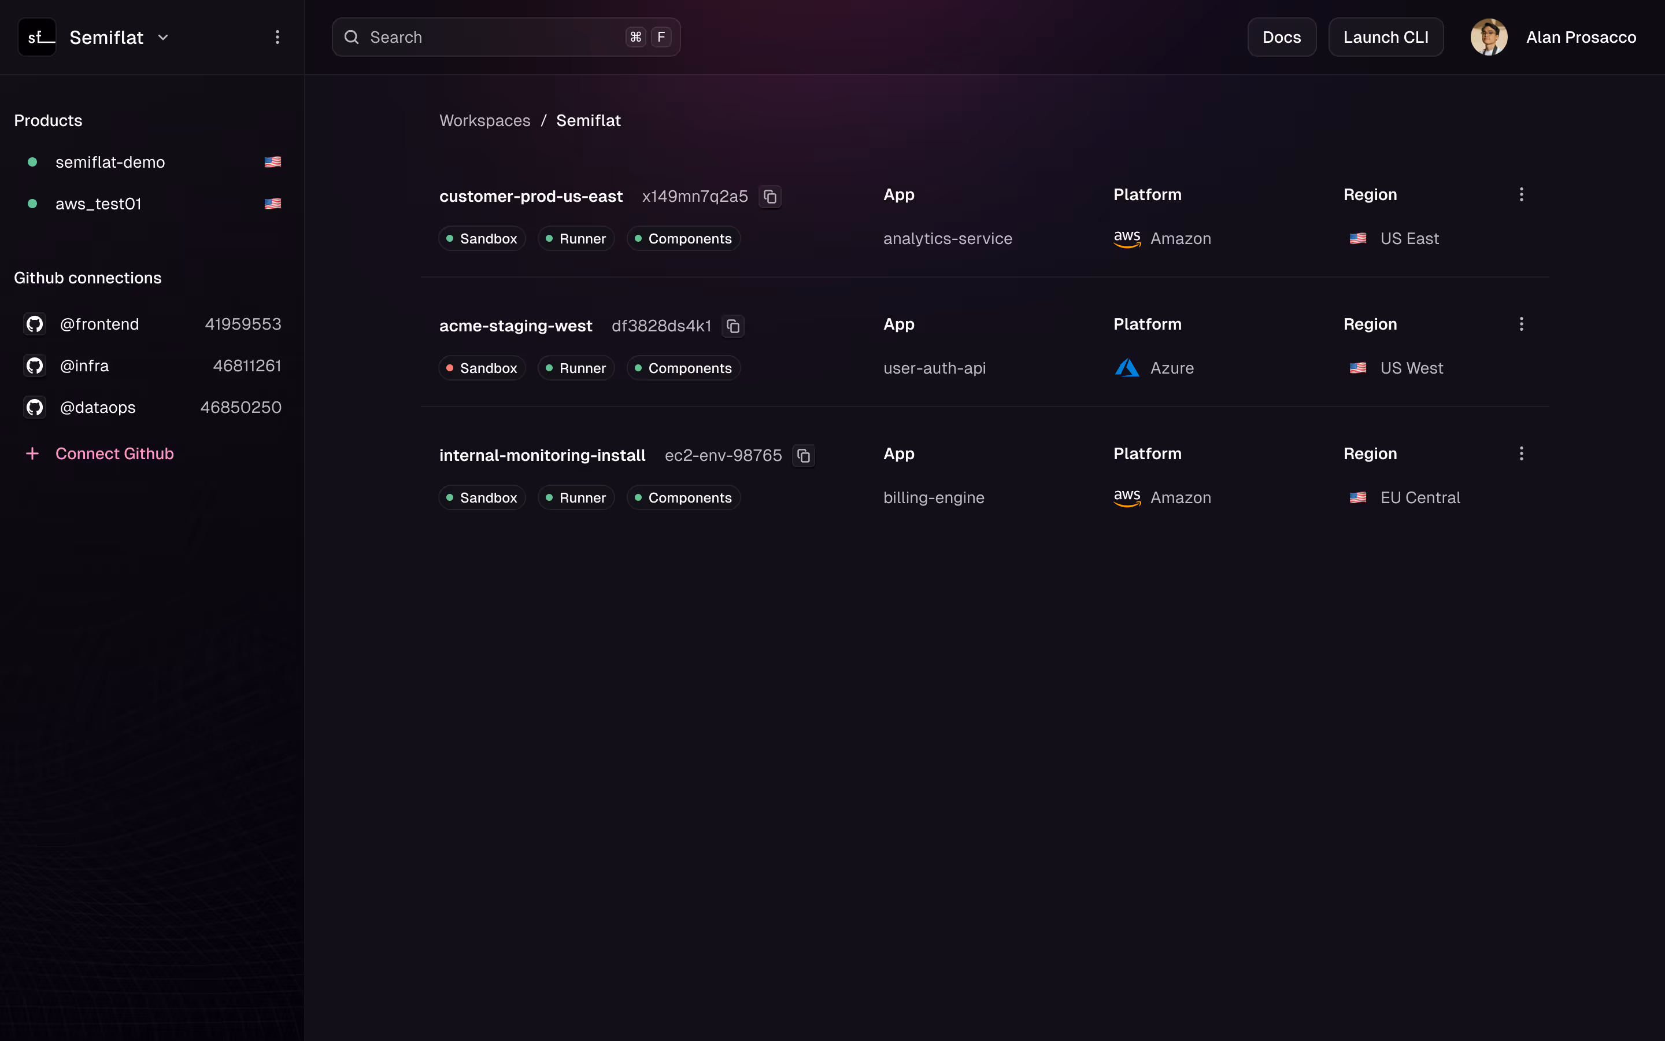
Task: Open the sidebar three-dot menu
Action: click(277, 37)
